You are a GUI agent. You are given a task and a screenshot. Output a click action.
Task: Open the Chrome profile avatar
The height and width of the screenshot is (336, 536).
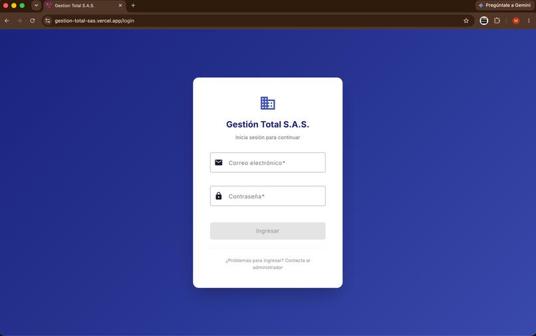pyautogui.click(x=516, y=21)
